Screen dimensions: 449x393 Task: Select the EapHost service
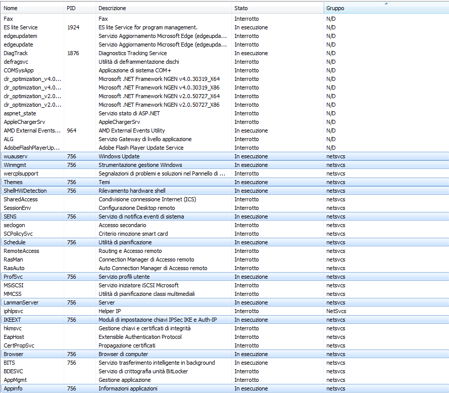click(x=14, y=337)
